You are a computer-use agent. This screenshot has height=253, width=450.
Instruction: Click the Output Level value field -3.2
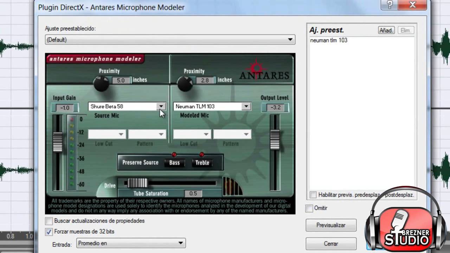click(275, 107)
